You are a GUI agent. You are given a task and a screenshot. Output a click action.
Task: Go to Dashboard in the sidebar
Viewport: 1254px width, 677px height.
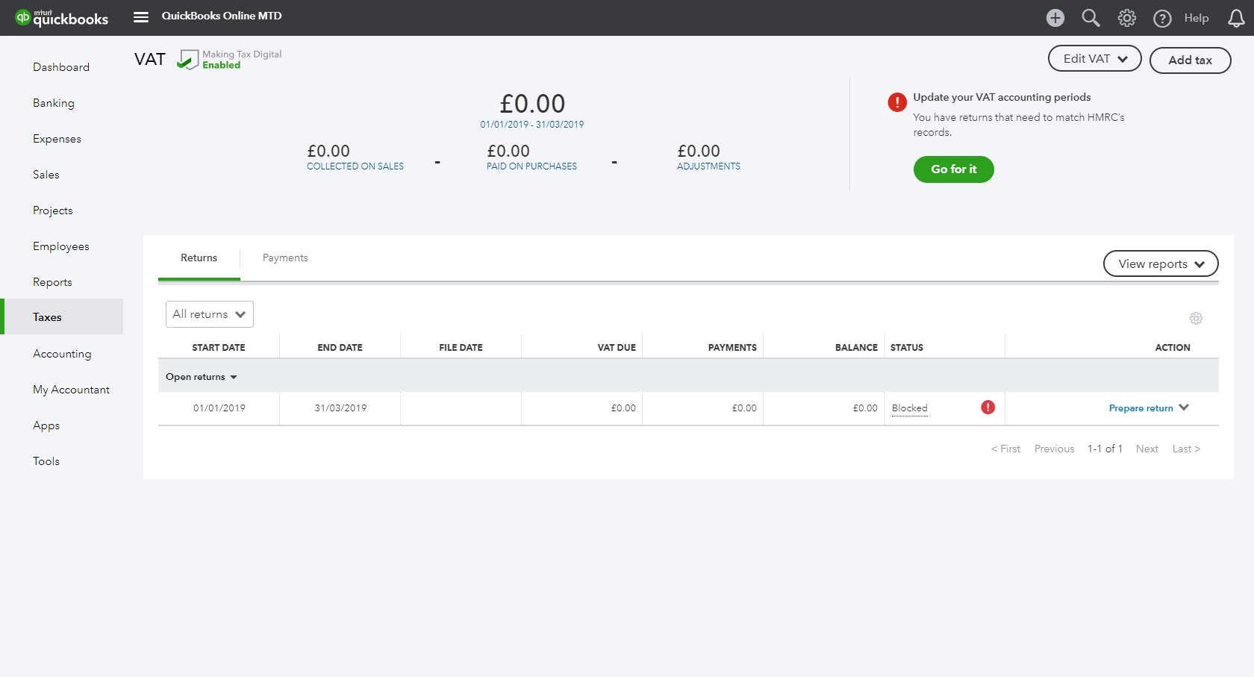point(61,67)
